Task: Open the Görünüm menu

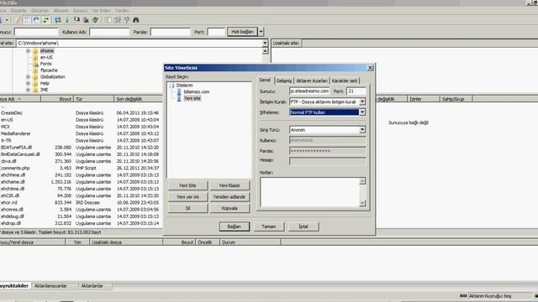Action: click(40, 11)
